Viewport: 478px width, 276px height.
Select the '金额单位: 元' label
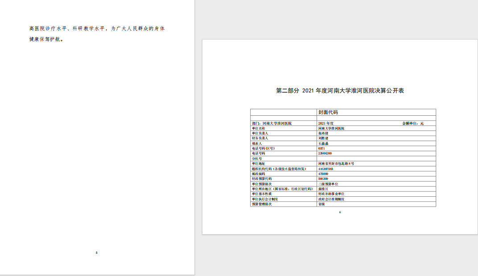click(x=413, y=123)
